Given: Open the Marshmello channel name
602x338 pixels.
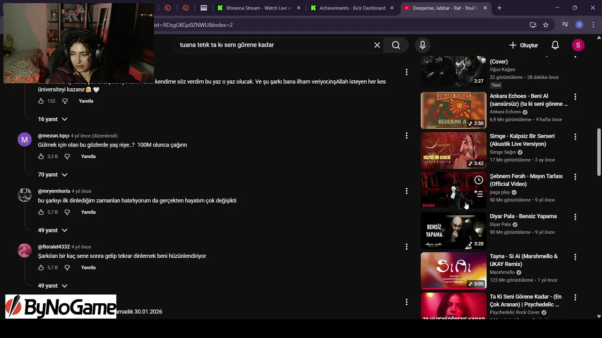Looking at the screenshot, I should (x=502, y=272).
